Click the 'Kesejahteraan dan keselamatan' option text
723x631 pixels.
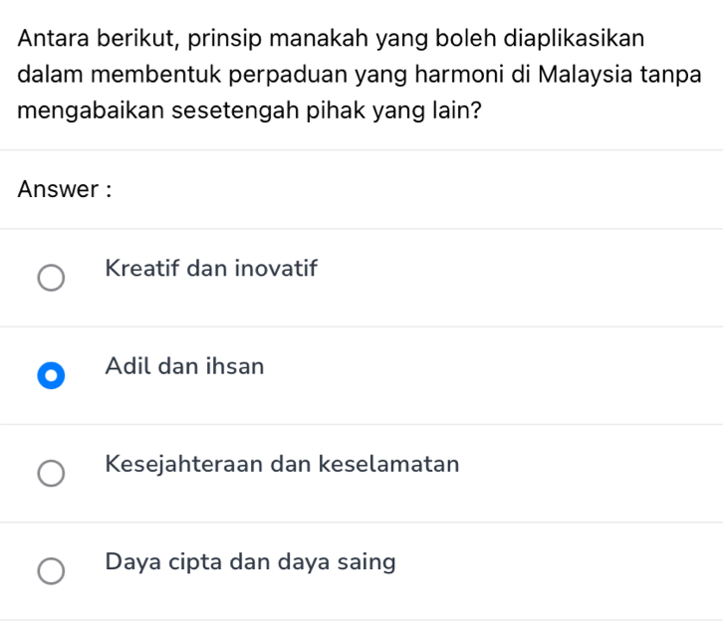tap(282, 464)
